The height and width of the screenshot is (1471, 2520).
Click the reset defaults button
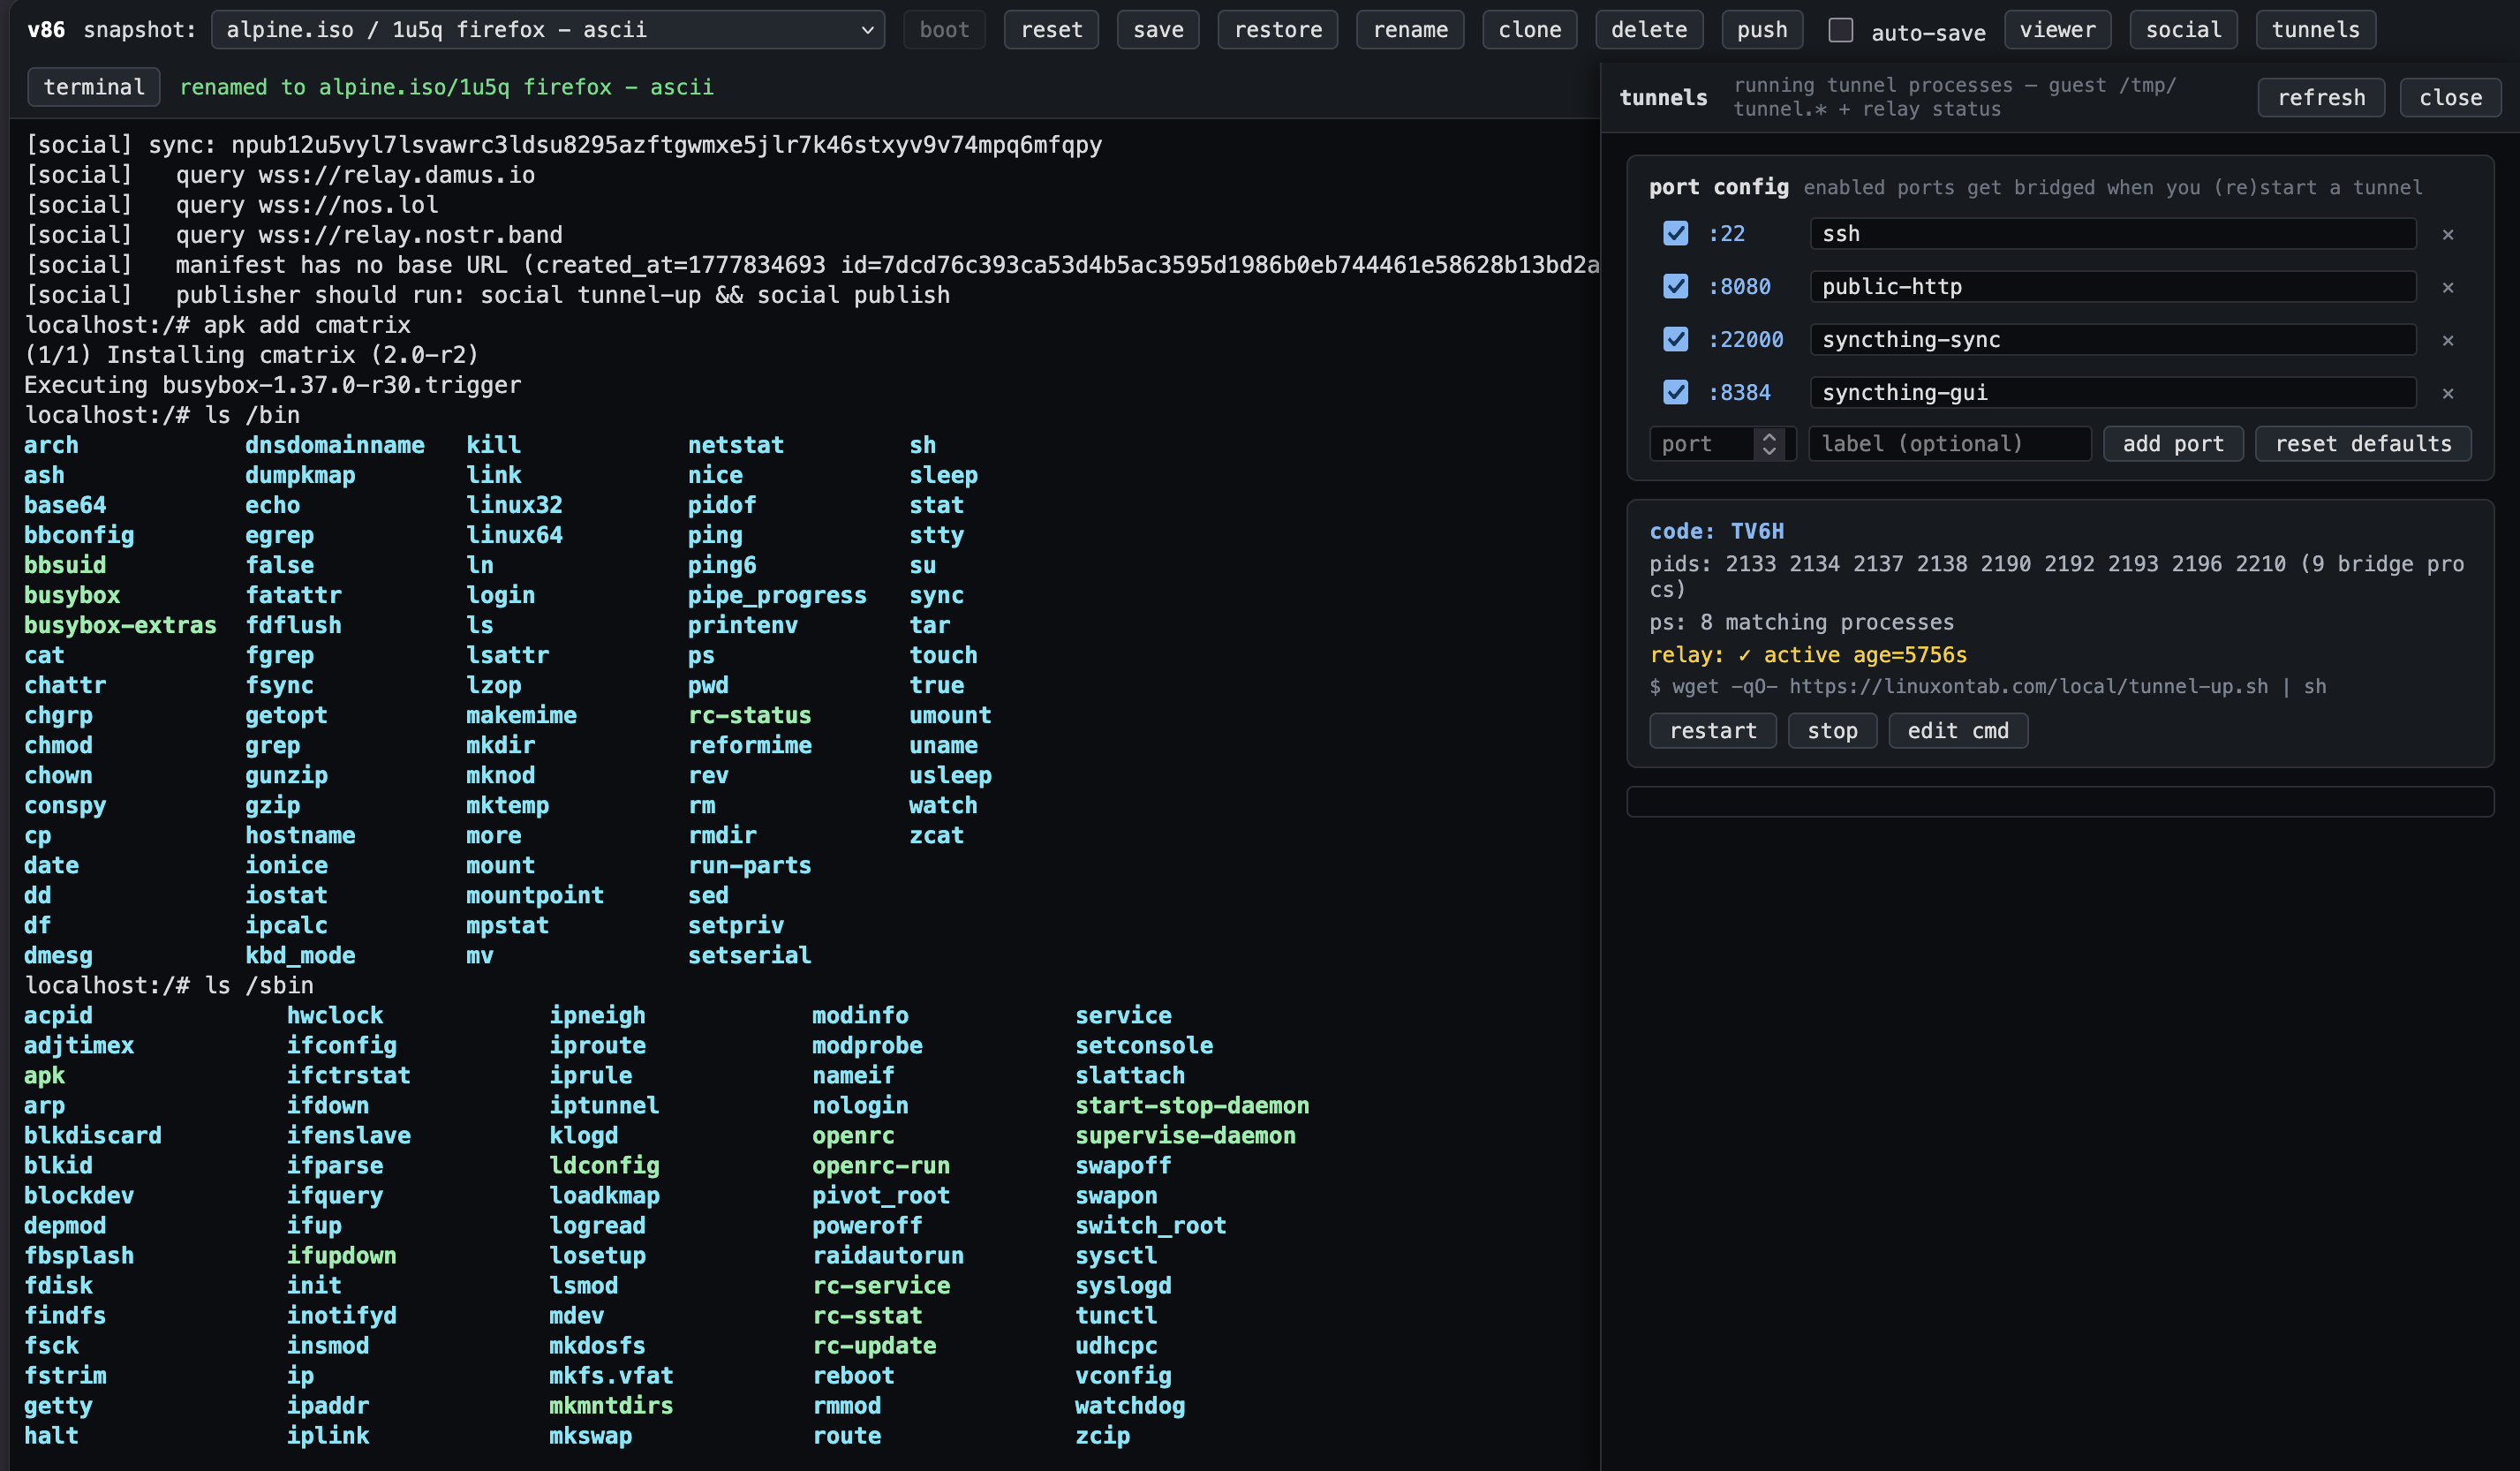point(2363,444)
